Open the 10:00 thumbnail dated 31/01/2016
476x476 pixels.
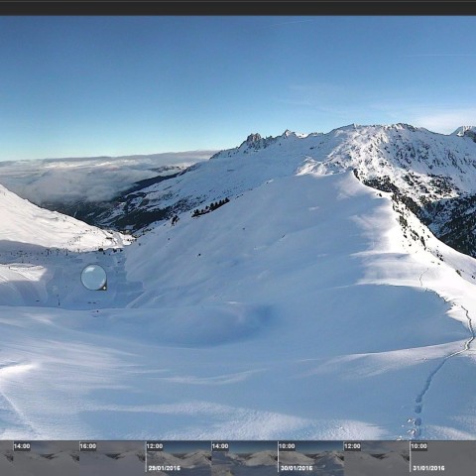pos(443,458)
